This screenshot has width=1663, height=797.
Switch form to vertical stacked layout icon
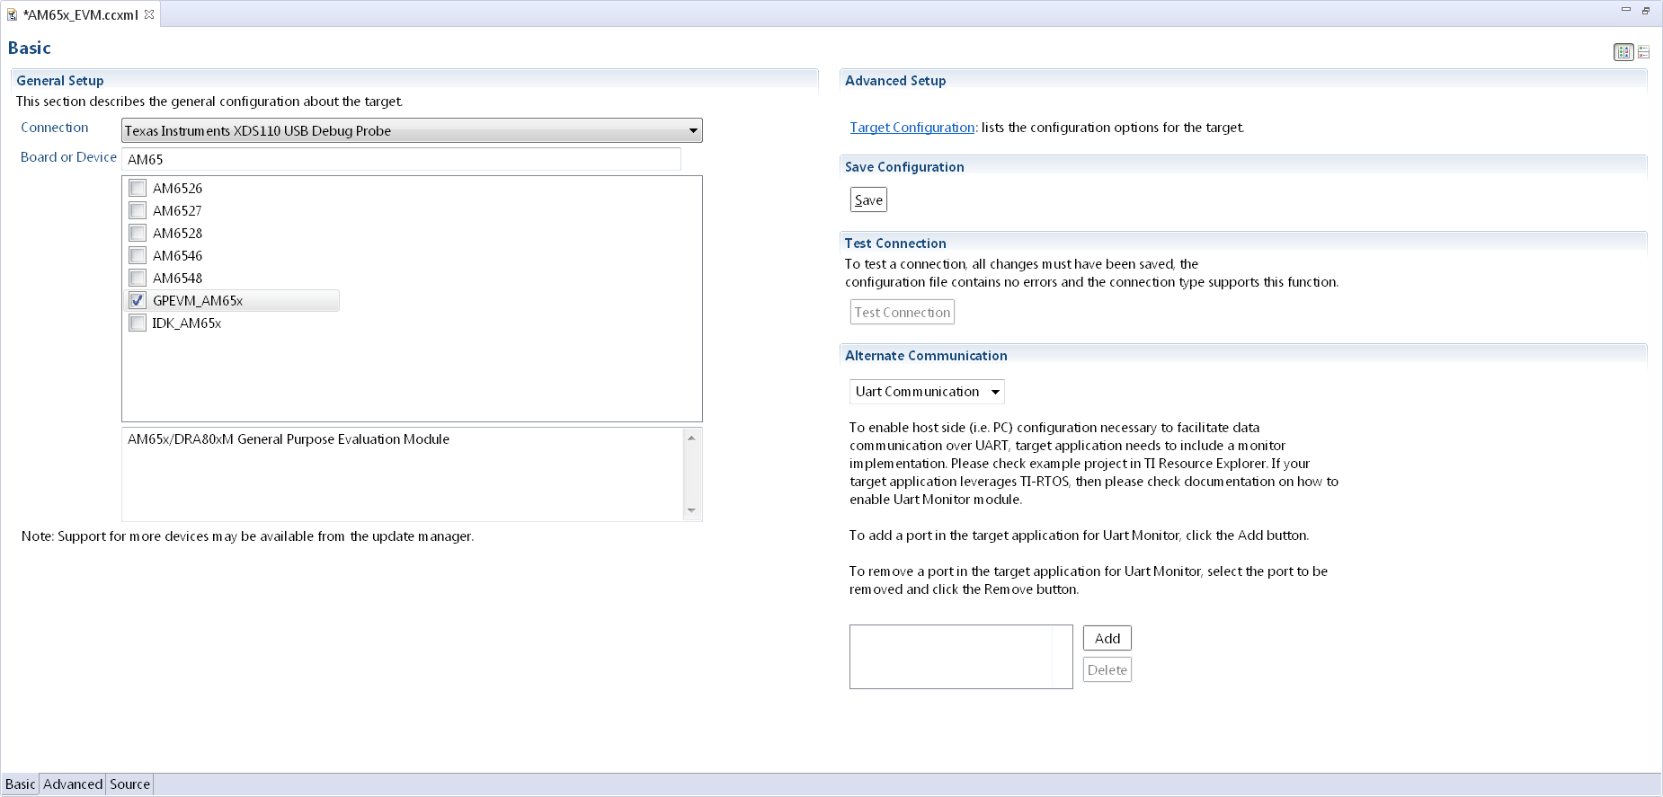pyautogui.click(x=1643, y=52)
